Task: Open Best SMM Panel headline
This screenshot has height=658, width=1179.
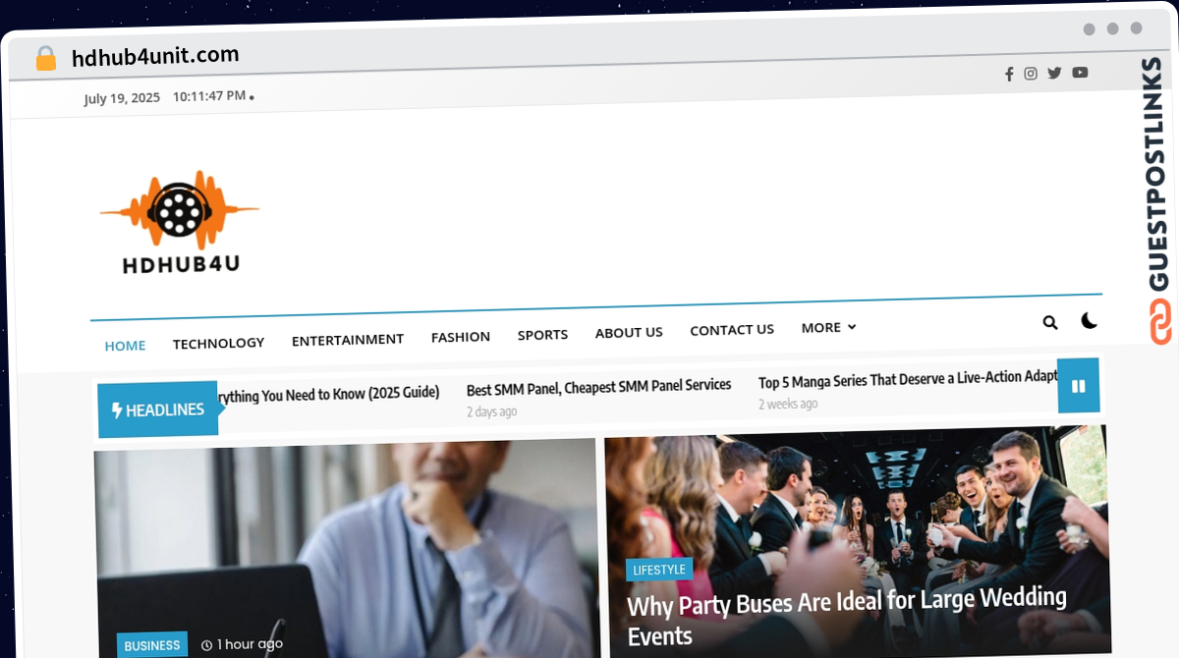Action: coord(598,387)
